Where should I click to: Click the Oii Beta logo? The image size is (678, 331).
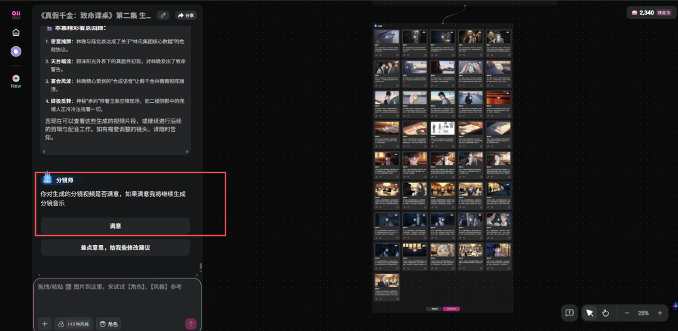coord(16,14)
